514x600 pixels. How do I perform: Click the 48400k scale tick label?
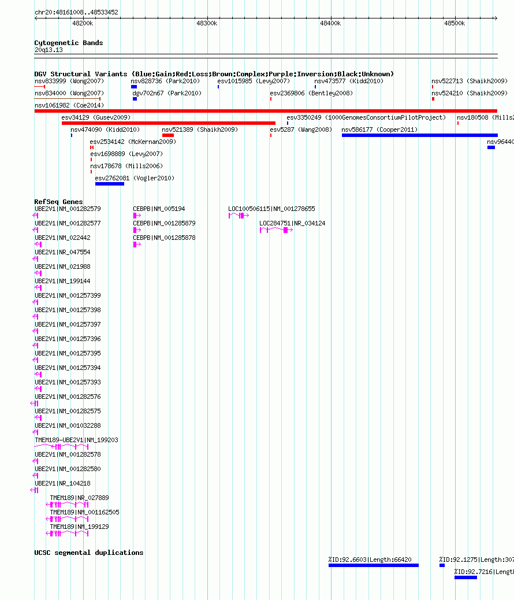point(330,23)
